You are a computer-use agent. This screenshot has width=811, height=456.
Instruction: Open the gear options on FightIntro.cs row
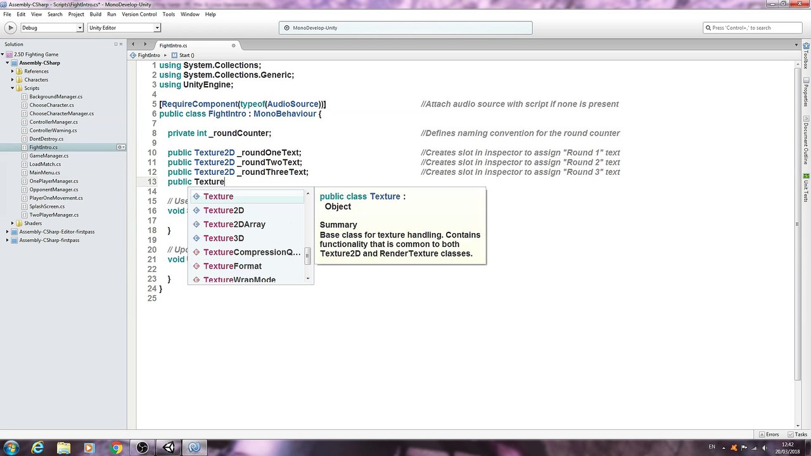point(120,148)
